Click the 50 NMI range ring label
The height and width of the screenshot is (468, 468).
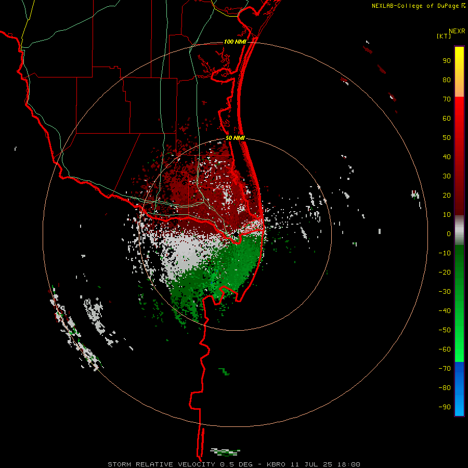(x=235, y=138)
